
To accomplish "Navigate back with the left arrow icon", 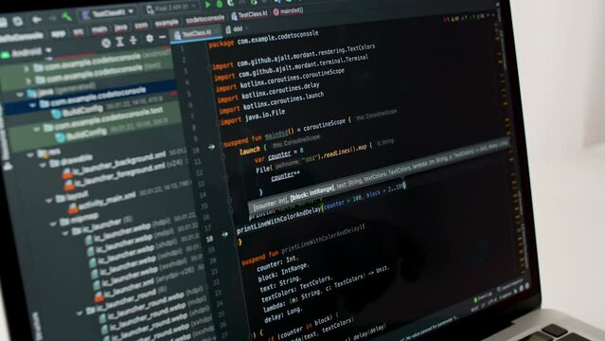I will tap(37, 19).
